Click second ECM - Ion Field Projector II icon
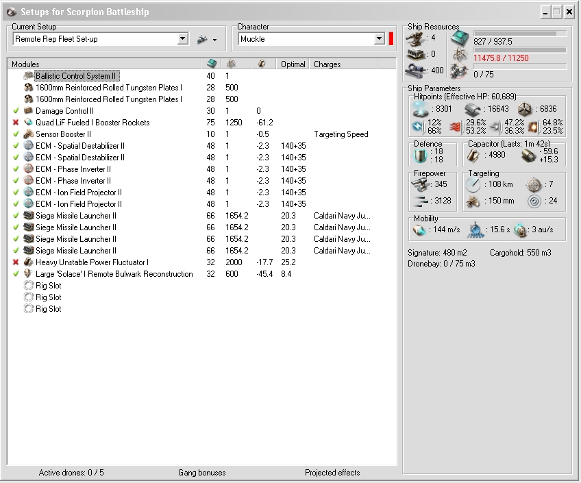This screenshot has height=483, width=581. 29,203
